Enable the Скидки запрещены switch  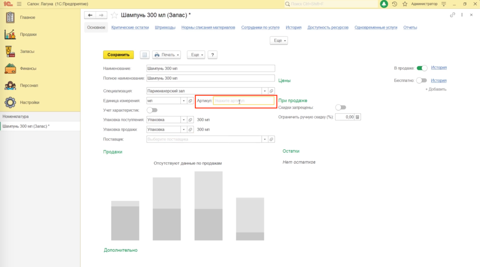click(341, 107)
